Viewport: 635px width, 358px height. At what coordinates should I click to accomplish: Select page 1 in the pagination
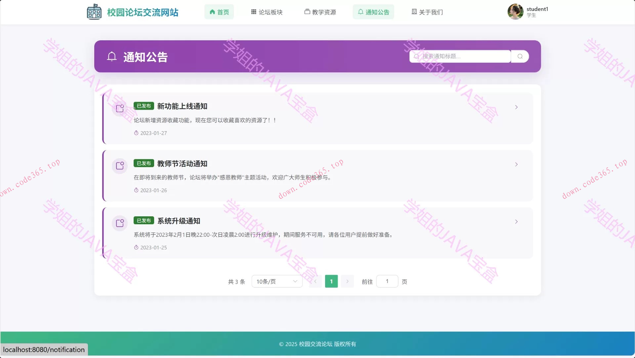[x=331, y=281]
